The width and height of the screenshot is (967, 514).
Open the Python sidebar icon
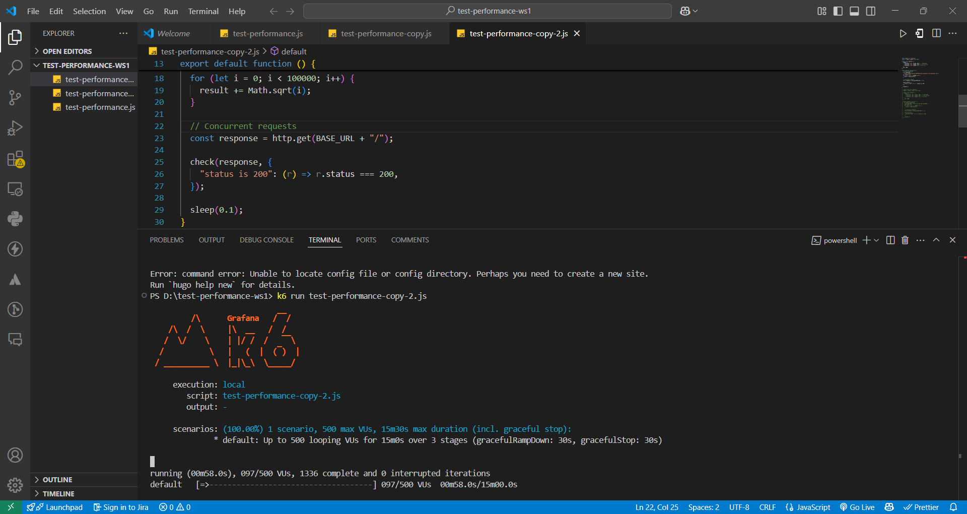click(x=15, y=219)
